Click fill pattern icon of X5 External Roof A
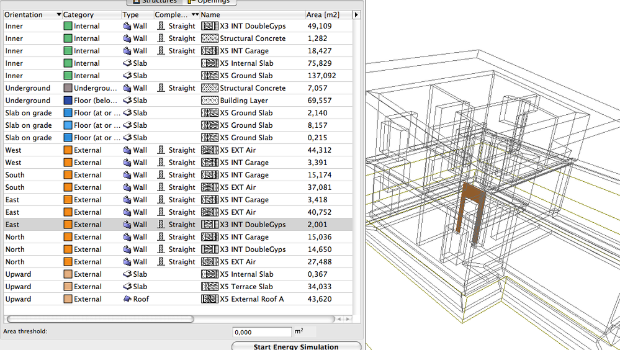This screenshot has width=620, height=350. pyautogui.click(x=209, y=299)
